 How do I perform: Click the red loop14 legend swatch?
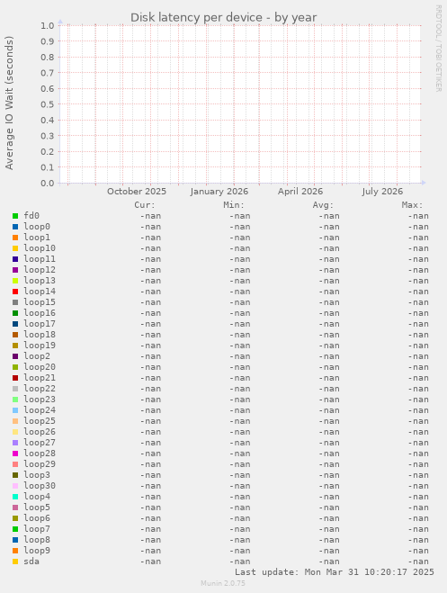[15, 292]
